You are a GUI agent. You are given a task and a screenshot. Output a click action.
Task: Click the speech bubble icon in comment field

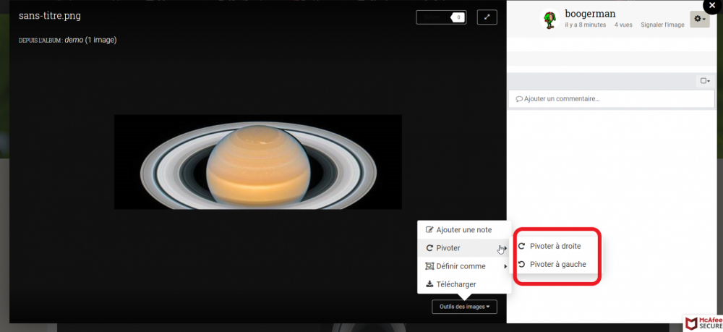519,98
